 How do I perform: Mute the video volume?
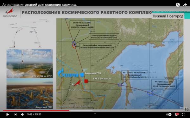[x=22, y=115]
